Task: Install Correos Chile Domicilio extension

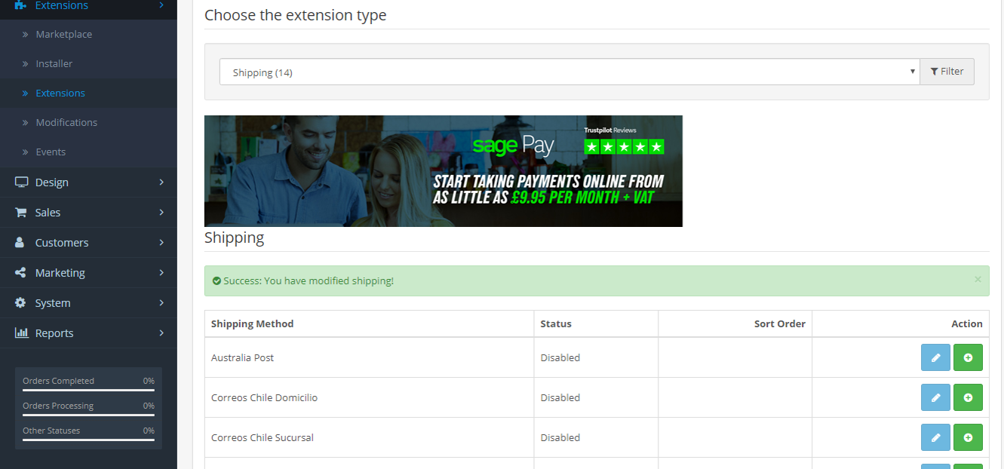Action: [x=968, y=397]
